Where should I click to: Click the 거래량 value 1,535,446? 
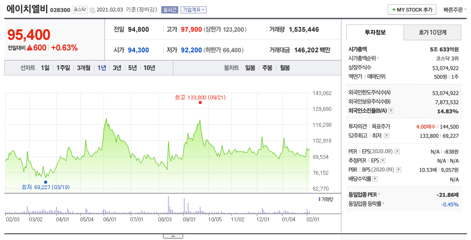click(x=304, y=29)
